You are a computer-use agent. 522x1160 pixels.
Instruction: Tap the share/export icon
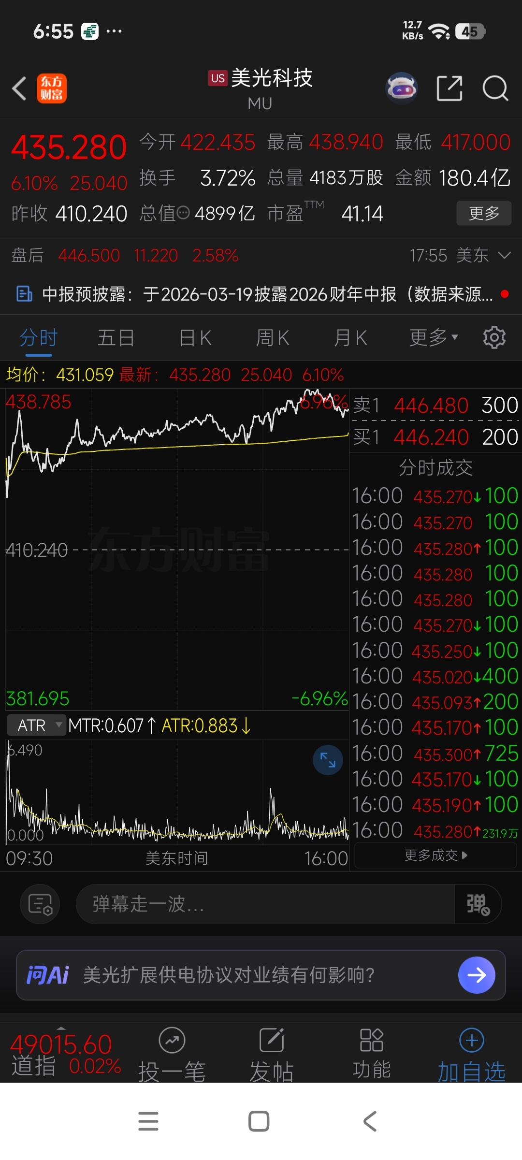[x=449, y=88]
